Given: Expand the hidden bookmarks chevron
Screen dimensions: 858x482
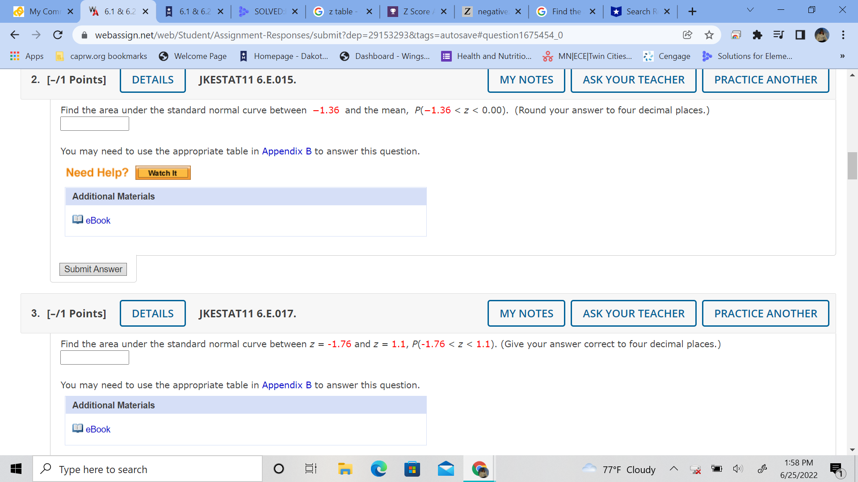Looking at the screenshot, I should click(842, 56).
